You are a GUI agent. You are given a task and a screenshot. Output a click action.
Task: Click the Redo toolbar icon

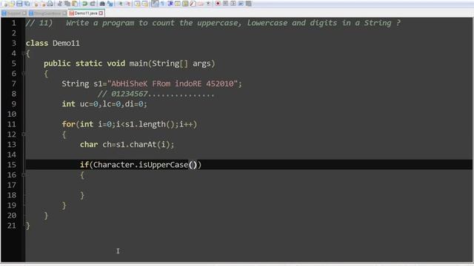point(93,4)
